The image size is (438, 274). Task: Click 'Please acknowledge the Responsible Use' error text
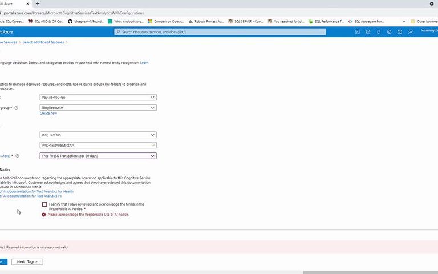pos(88,215)
